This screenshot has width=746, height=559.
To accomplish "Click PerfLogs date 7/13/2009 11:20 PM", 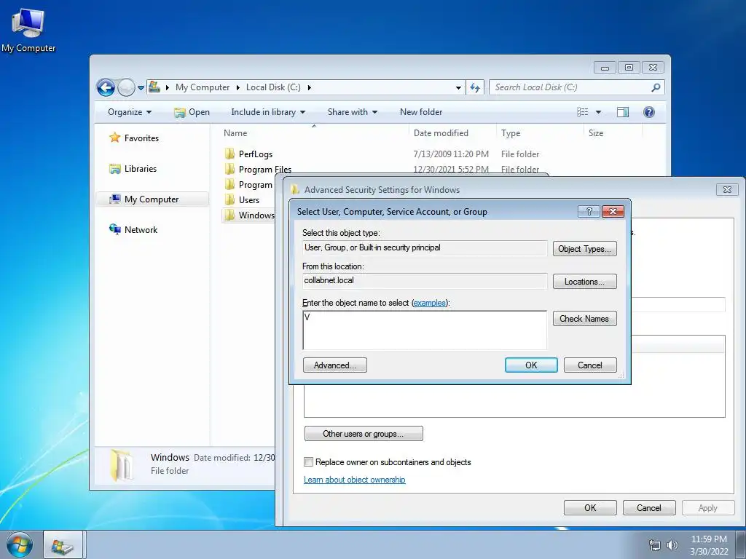I will tap(450, 154).
